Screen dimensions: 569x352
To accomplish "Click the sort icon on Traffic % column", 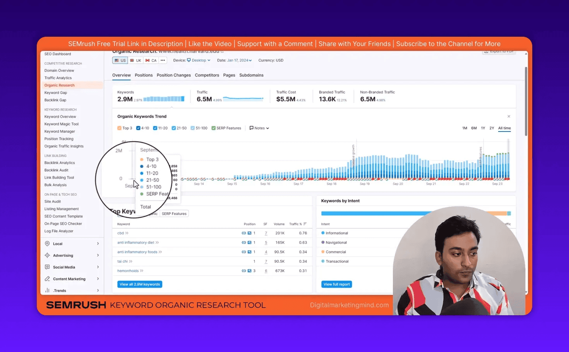I will [x=304, y=224].
